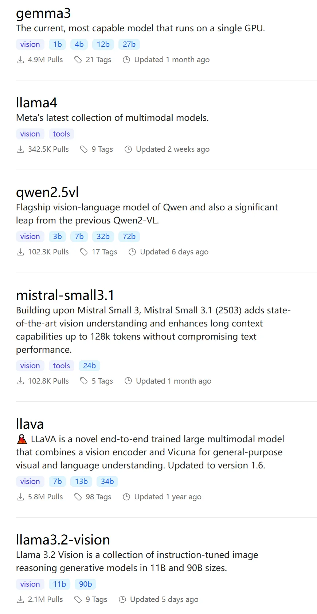Click the download icon beside mistral-small3.1's pulls

20,381
